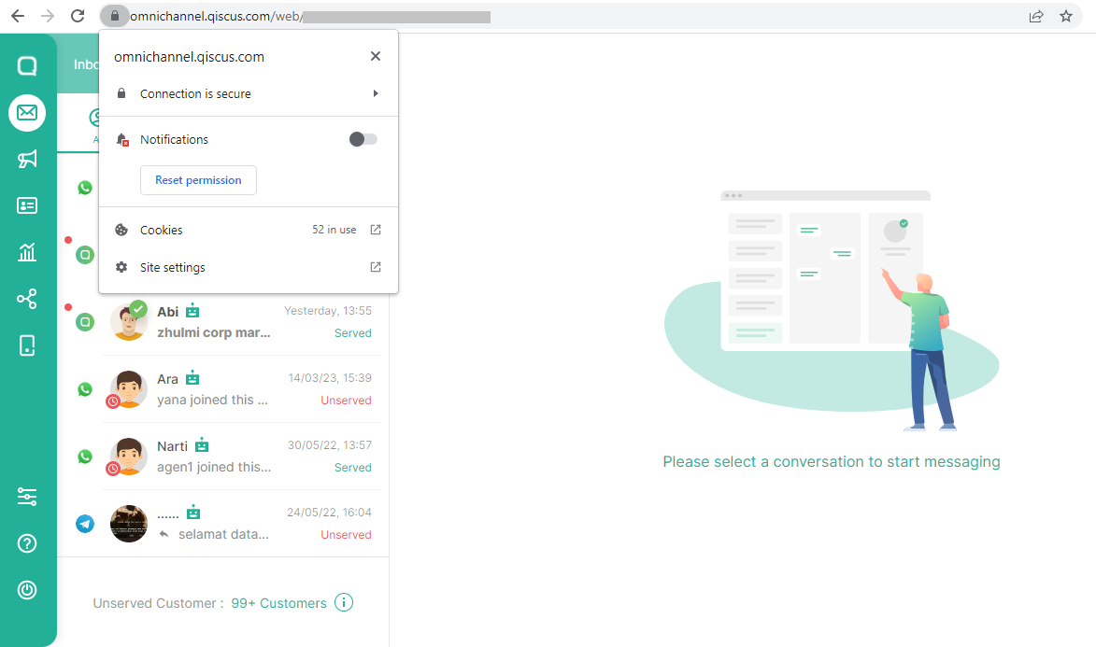Expand the Connection is secure details

248,94
